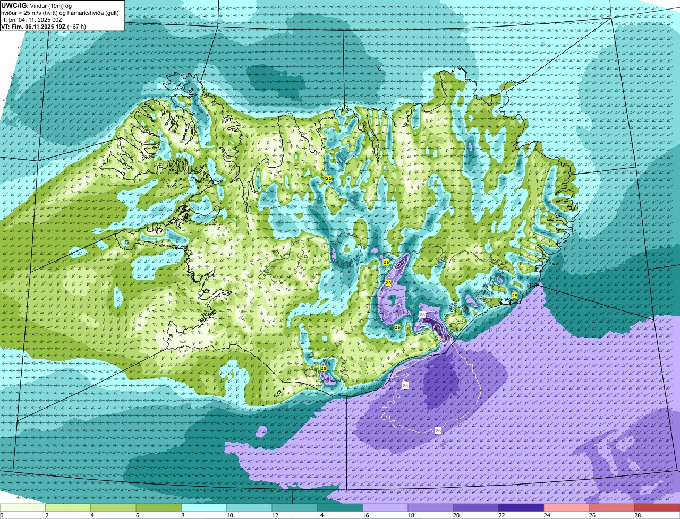This screenshot has width=680, height=519.
Task: Select the 18–20 m/s light purple legend swatch
Action: point(431,508)
